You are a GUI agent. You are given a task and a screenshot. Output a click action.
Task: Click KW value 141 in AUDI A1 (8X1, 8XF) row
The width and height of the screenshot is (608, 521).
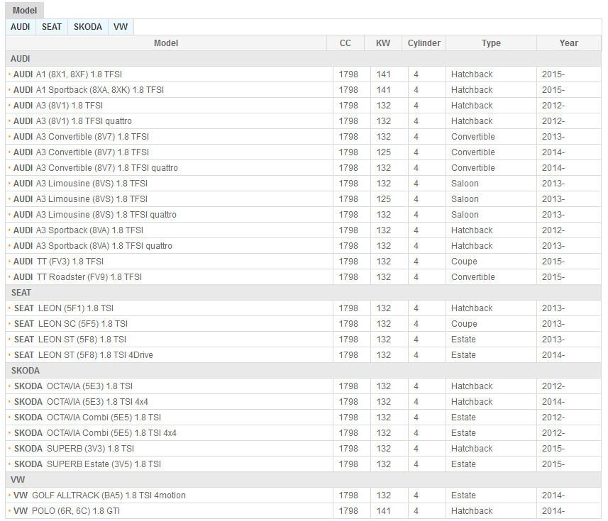pyautogui.click(x=383, y=74)
